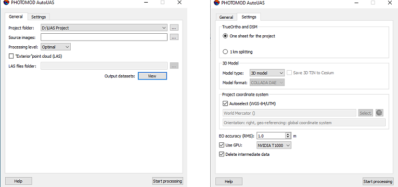
Task: Open Help in the right window
Action: 229,181
